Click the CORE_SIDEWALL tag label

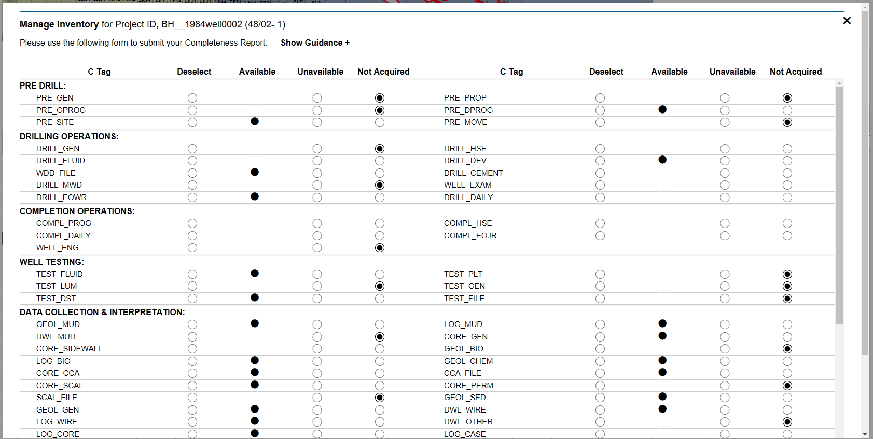[x=70, y=349]
